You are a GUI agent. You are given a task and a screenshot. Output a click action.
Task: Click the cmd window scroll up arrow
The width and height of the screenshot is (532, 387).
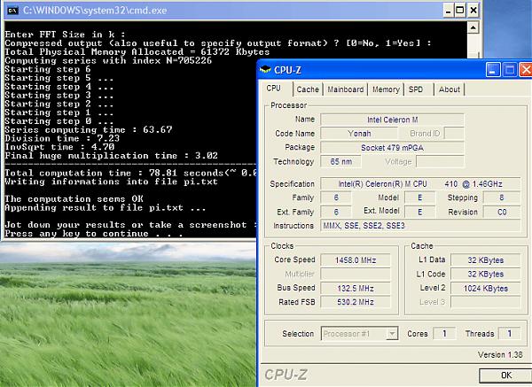(x=473, y=27)
